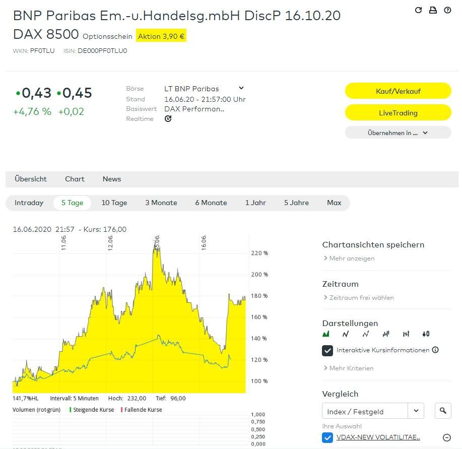Uncheck the VDAX-NEW VOLATILITAE comparison checkbox
462x449 pixels.
[327, 437]
